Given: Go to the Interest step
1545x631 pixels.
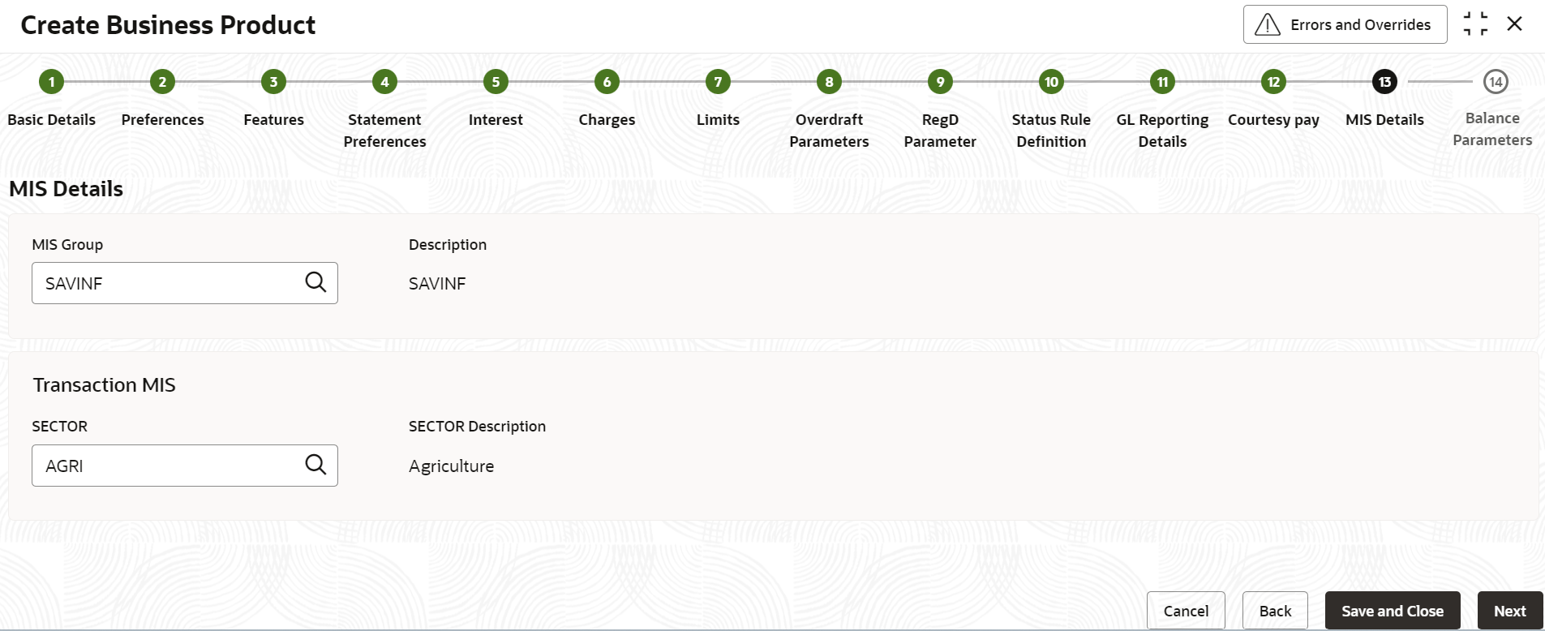Looking at the screenshot, I should [496, 119].
